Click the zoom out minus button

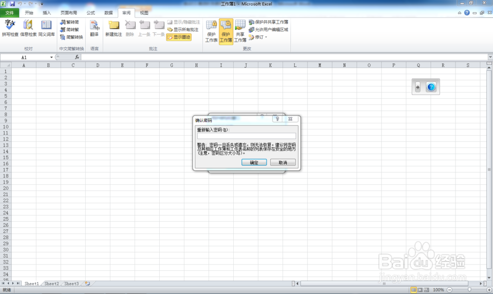(450, 290)
